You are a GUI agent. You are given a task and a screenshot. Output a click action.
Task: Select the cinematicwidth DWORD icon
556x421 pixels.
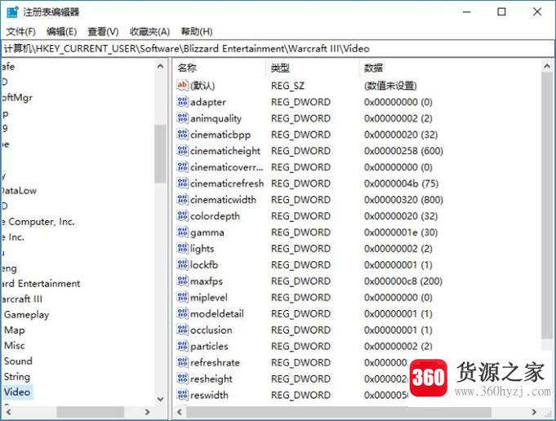pos(182,200)
